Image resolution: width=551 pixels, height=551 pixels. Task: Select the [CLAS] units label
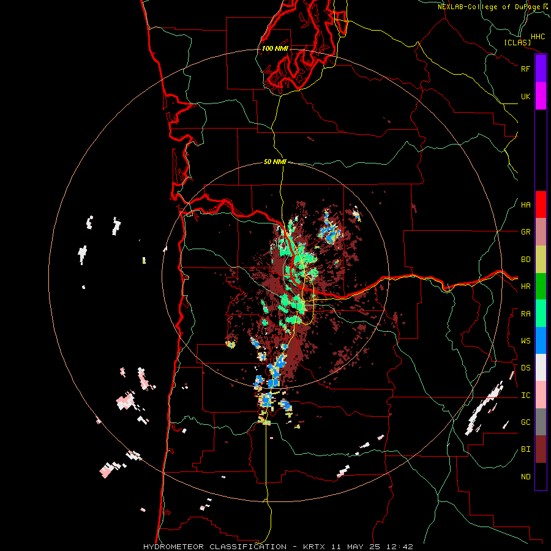517,43
